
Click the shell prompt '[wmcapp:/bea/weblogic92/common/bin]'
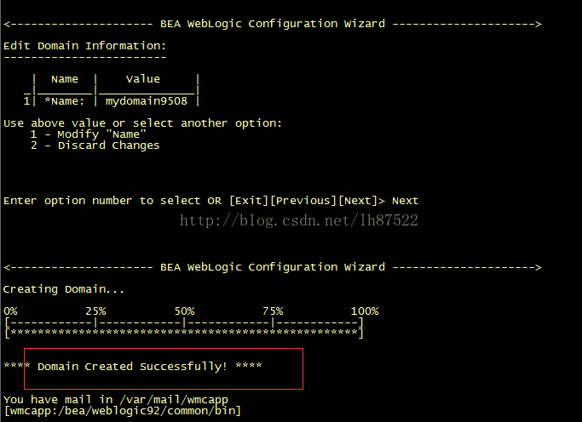(123, 411)
